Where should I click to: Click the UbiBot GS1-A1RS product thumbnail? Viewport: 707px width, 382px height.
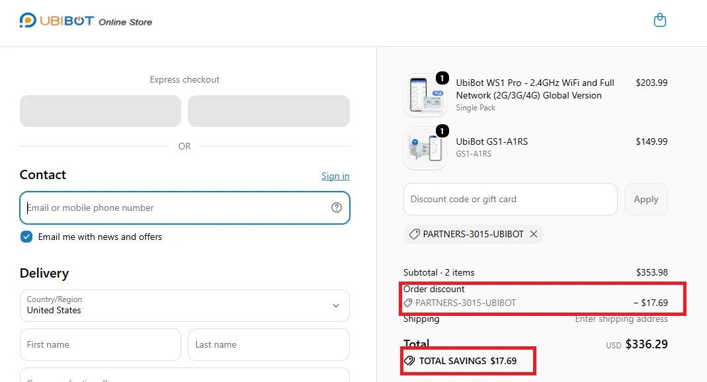[x=425, y=148]
